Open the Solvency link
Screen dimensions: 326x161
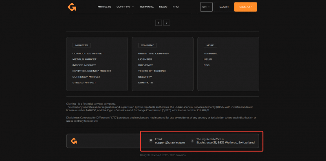point(145,65)
